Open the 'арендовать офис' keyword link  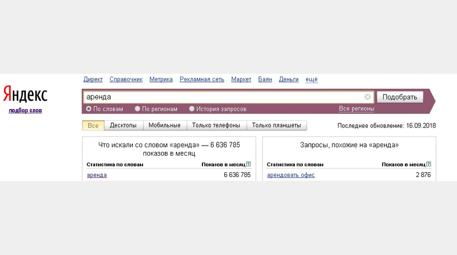pos(291,175)
